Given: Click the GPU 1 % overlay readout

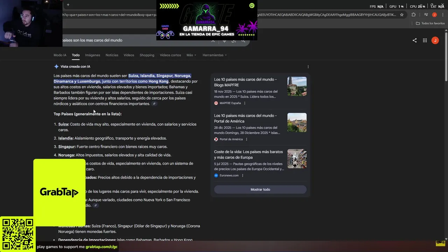Looking at the screenshot, I should [397, 6].
